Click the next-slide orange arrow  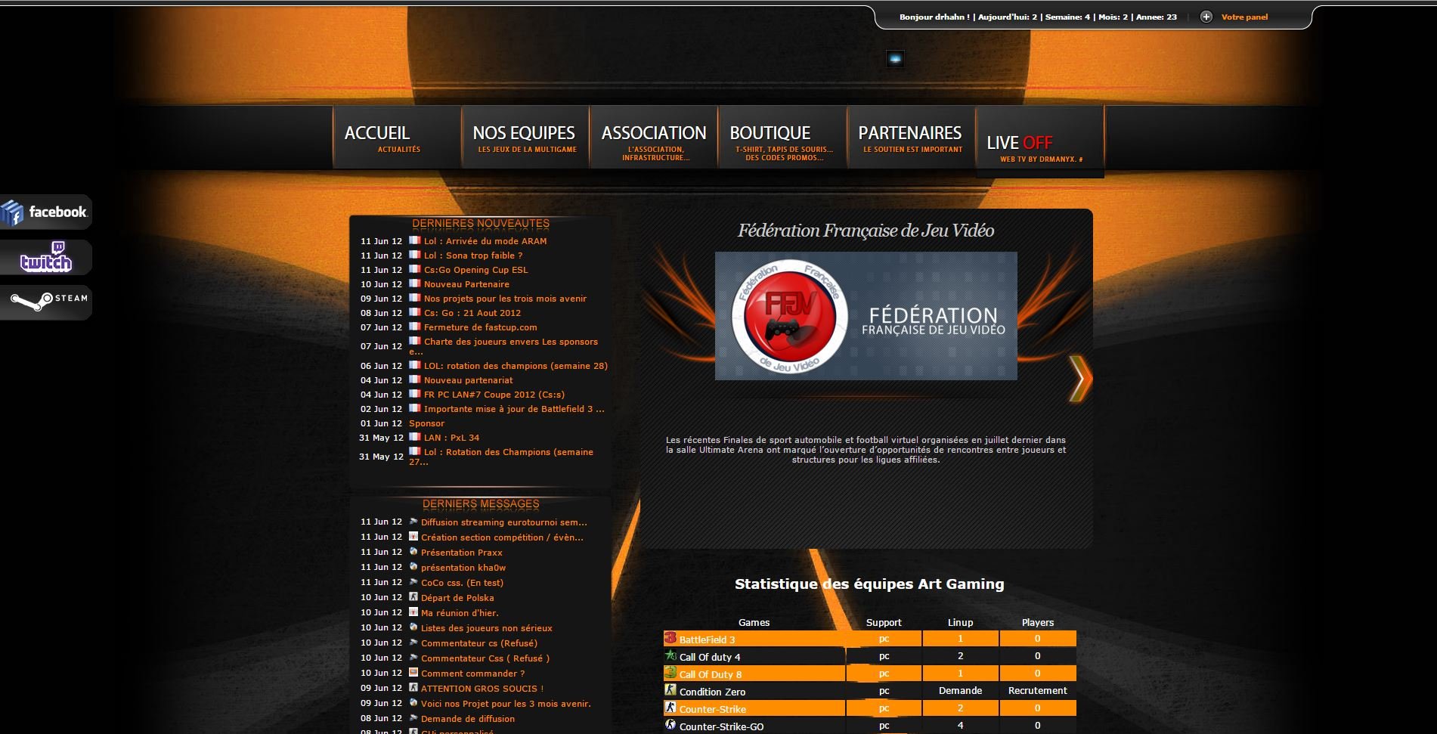1080,378
